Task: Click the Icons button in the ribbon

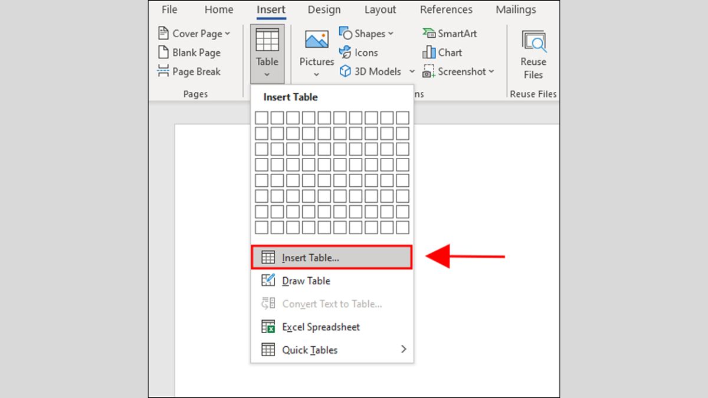Action: pyautogui.click(x=359, y=52)
